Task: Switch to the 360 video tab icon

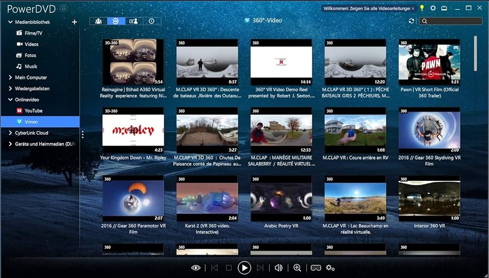Action: pos(116,21)
